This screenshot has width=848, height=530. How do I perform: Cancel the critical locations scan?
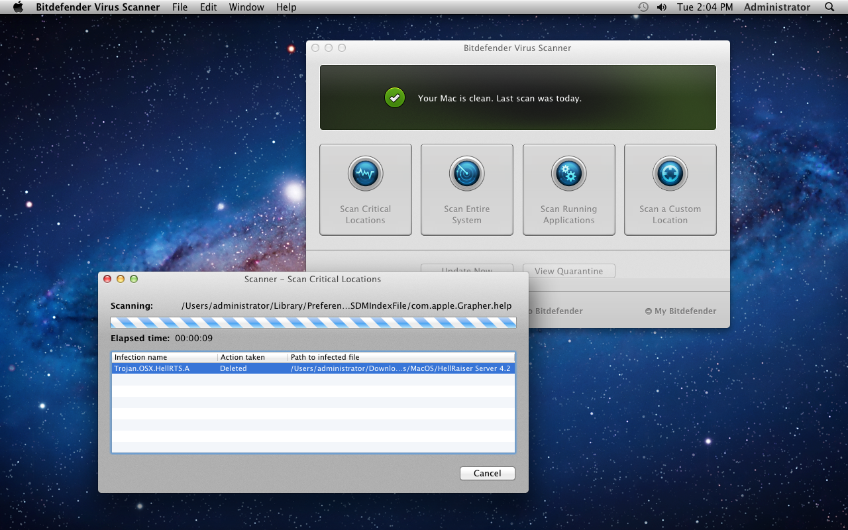click(x=488, y=473)
